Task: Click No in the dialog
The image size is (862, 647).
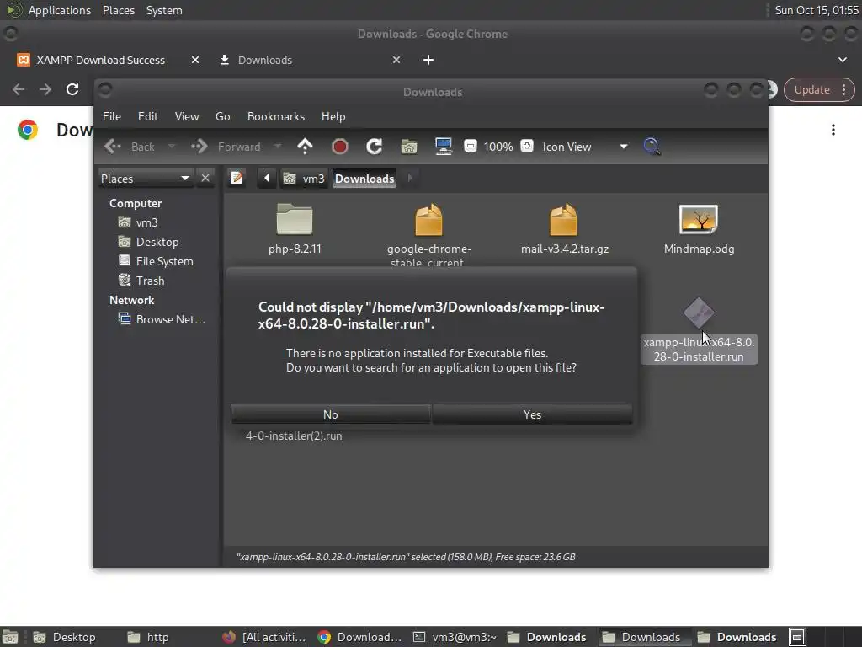Action: 330,414
